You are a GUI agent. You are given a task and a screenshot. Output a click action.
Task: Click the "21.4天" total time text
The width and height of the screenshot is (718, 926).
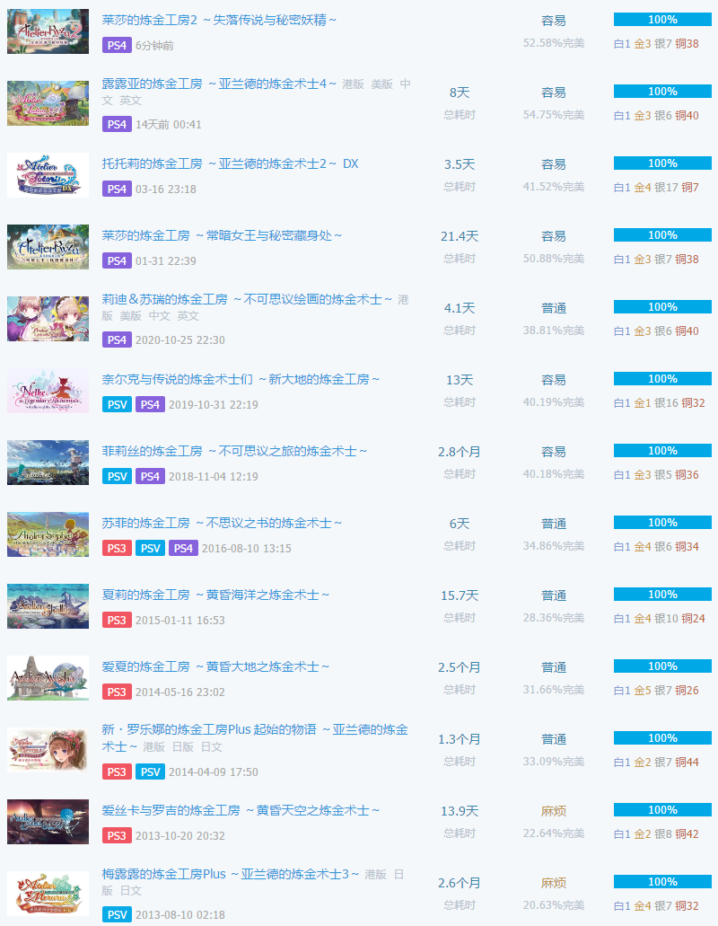pyautogui.click(x=460, y=236)
